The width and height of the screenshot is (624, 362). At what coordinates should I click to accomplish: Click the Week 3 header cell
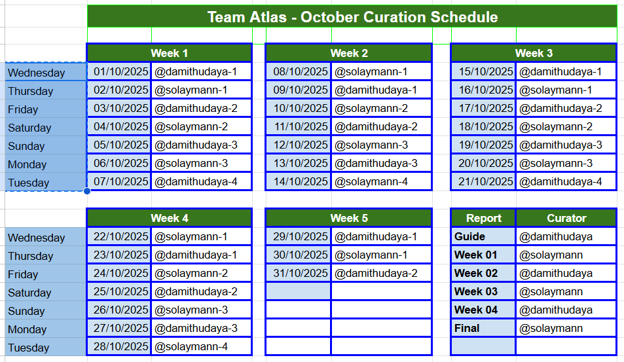[534, 53]
